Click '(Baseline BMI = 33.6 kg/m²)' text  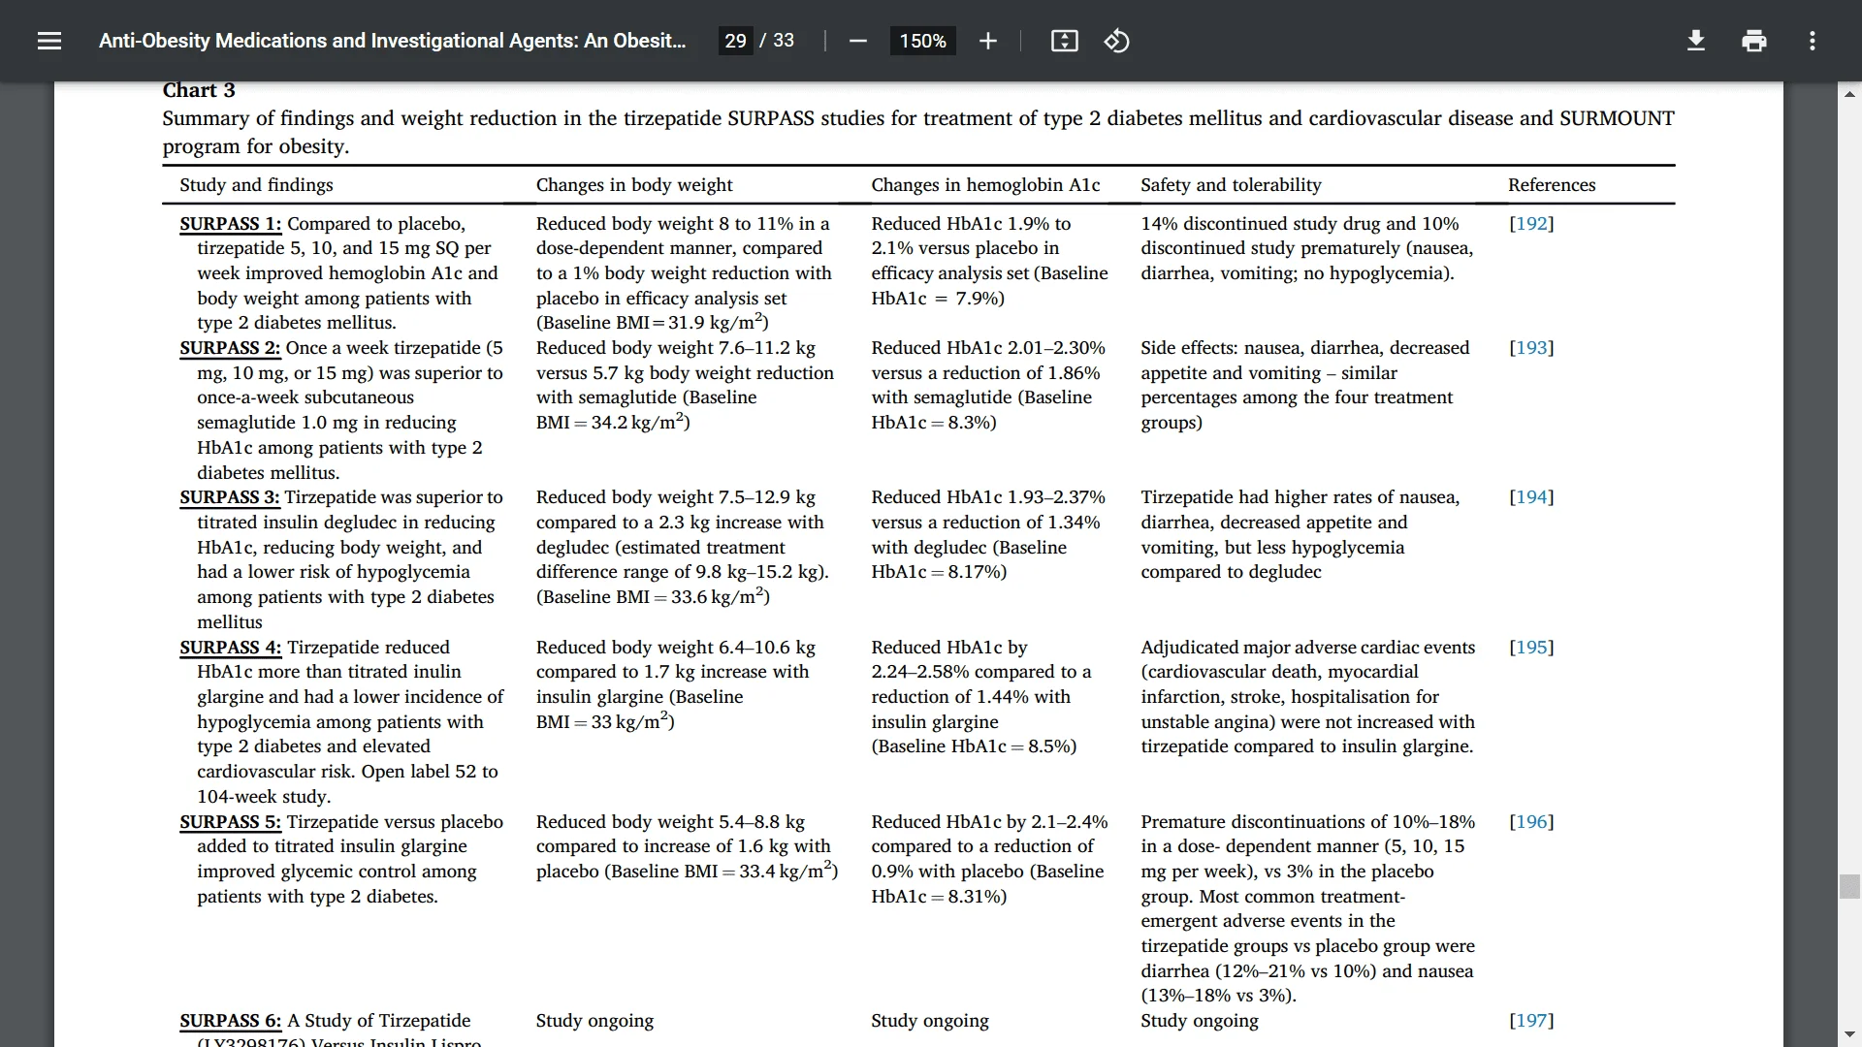tap(653, 596)
